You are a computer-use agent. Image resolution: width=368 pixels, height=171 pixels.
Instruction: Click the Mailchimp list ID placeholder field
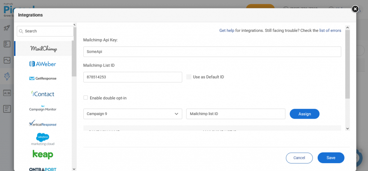(236, 114)
